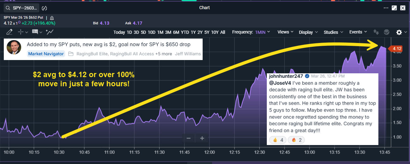This screenshot has height=164, width=410.
Task: Open the Frequency 1MIN dropdown
Action: click(251, 32)
